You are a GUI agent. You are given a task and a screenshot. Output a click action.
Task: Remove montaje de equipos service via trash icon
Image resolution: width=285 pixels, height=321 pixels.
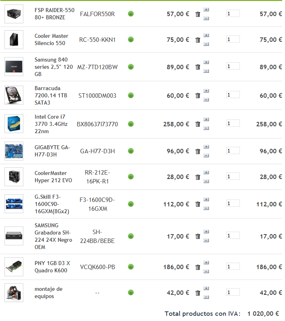198,293
